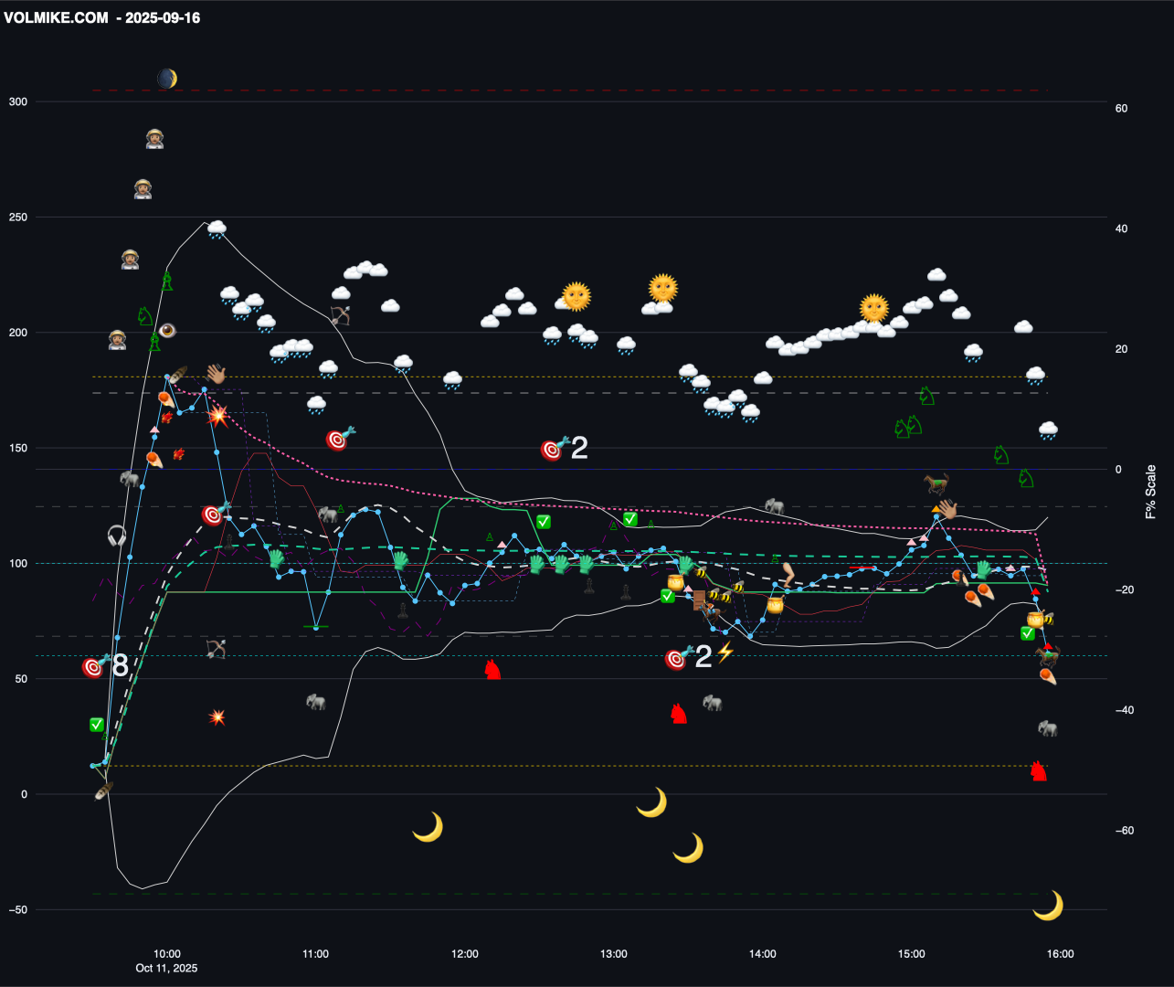
Task: Select the Oct 11, 2025 date label
Action: pyautogui.click(x=166, y=968)
